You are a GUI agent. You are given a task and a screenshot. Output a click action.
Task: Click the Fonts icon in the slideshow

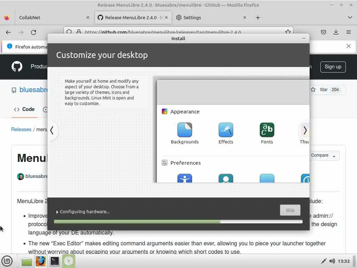tap(267, 130)
